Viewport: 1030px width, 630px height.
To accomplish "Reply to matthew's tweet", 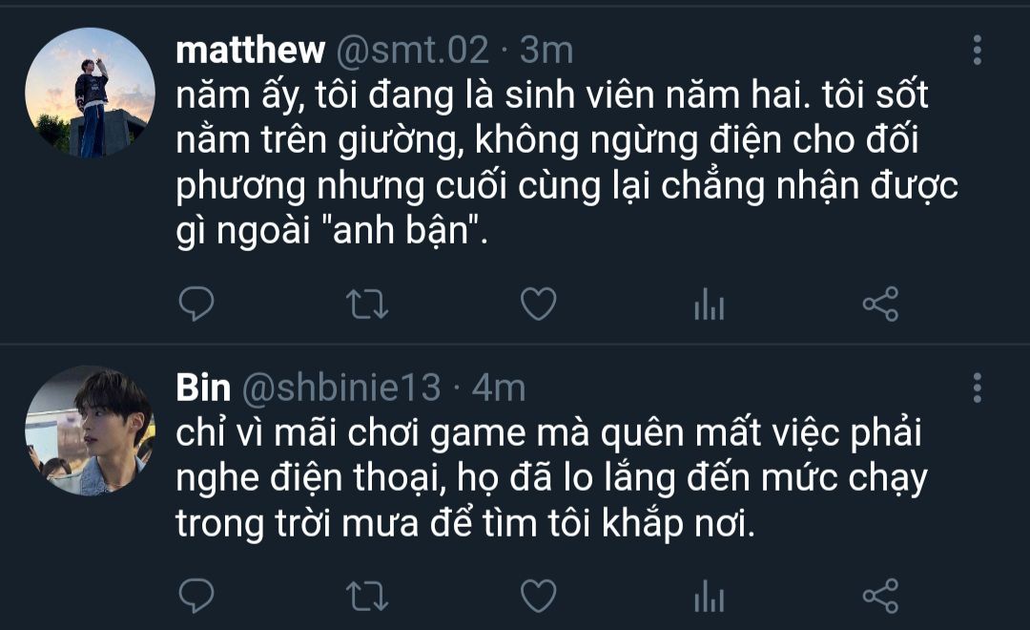I will 196,304.
